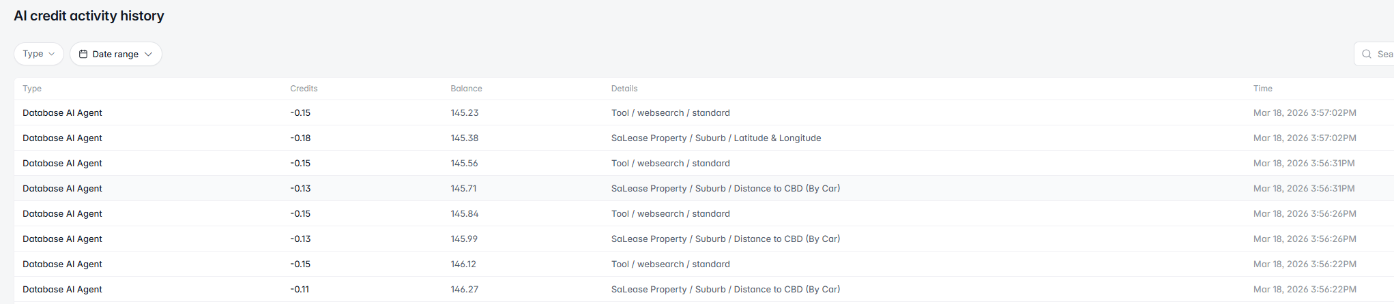The width and height of the screenshot is (1394, 304).
Task: Click the 145.56 balance value
Action: [x=464, y=164]
